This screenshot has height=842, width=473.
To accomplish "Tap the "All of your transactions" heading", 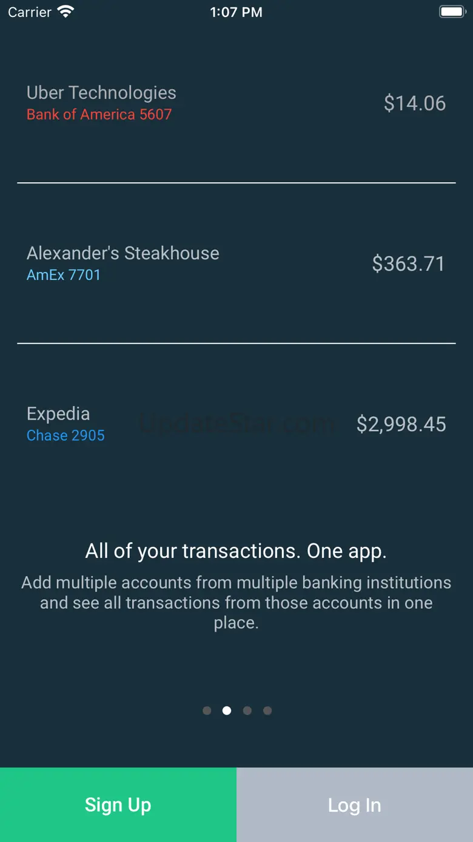I will coord(236,551).
